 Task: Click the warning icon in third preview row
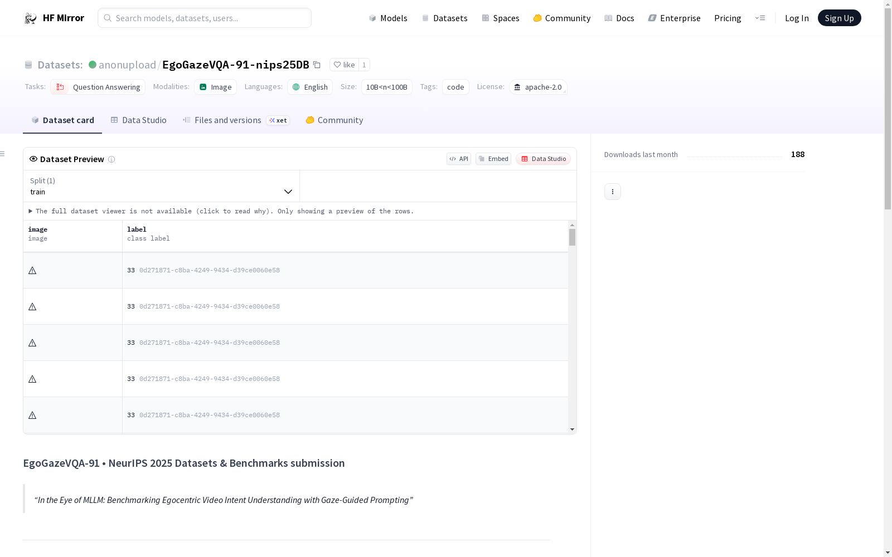point(32,343)
